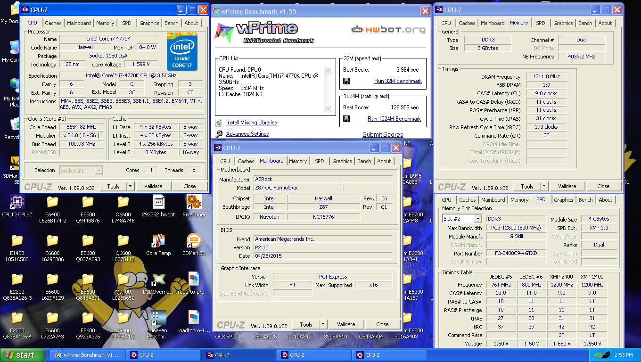Open Tools dropdown arrow in Memory window
This screenshot has height=362, width=641.
click(x=544, y=186)
